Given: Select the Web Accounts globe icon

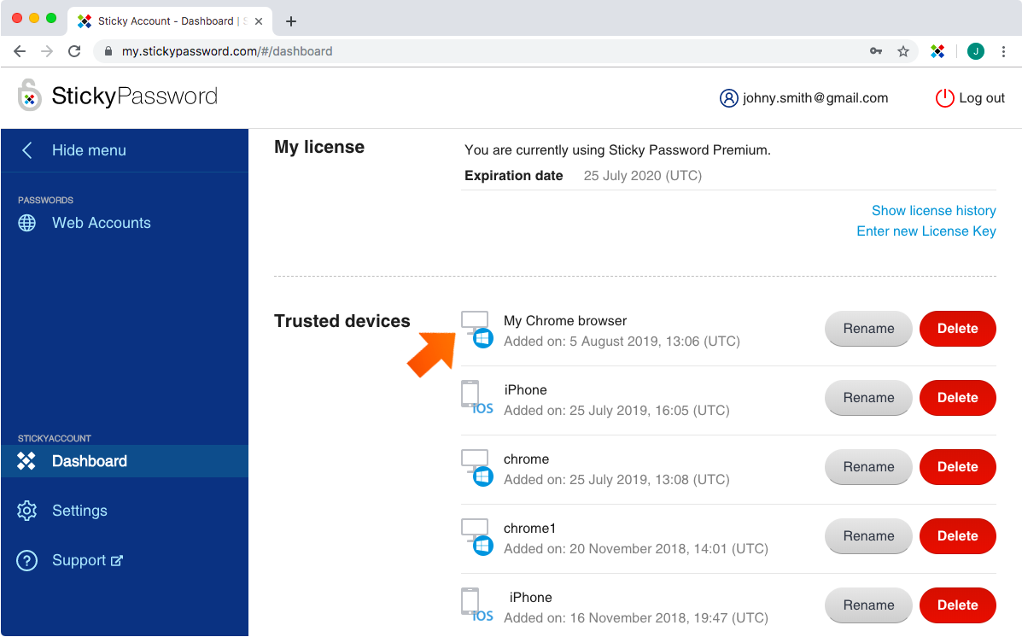Looking at the screenshot, I should [27, 223].
